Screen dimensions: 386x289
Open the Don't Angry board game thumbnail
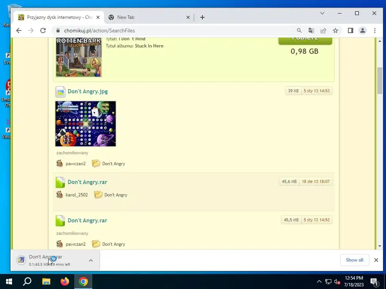86,123
